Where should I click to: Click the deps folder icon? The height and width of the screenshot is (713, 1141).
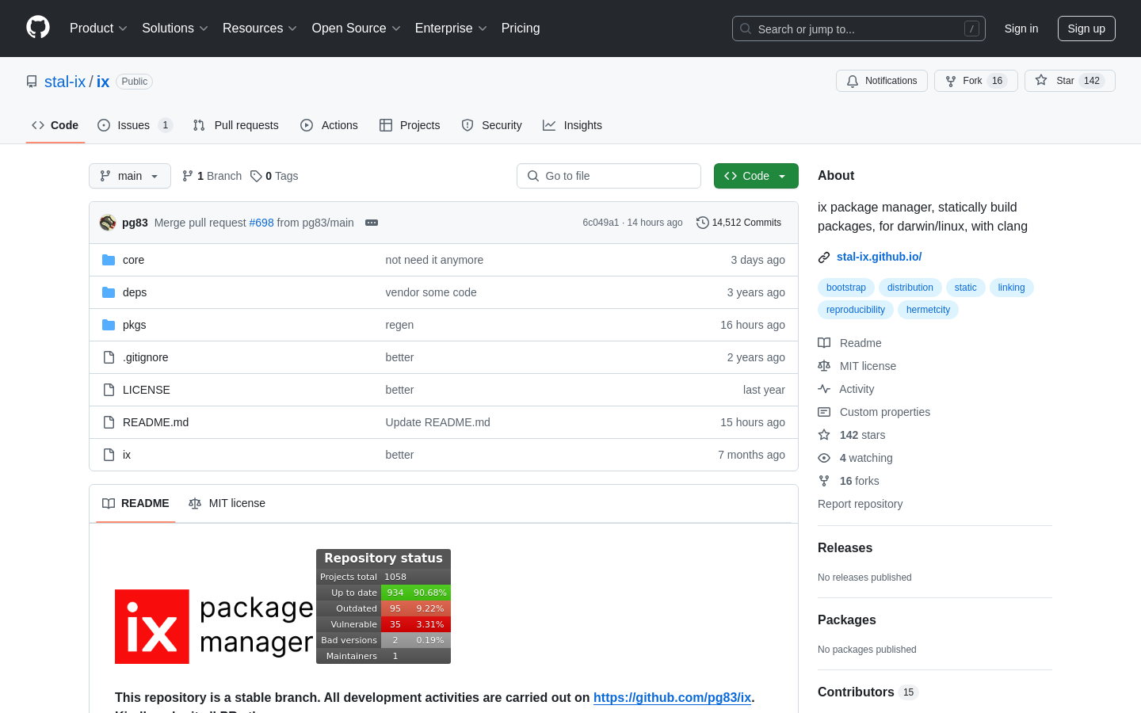click(x=109, y=292)
